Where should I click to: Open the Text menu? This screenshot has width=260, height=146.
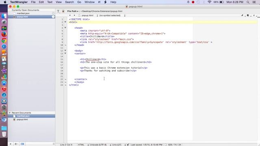[x=50, y=2]
